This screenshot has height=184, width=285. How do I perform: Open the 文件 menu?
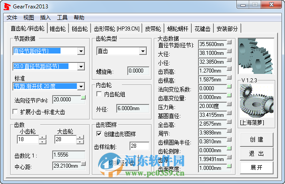(x=12, y=18)
